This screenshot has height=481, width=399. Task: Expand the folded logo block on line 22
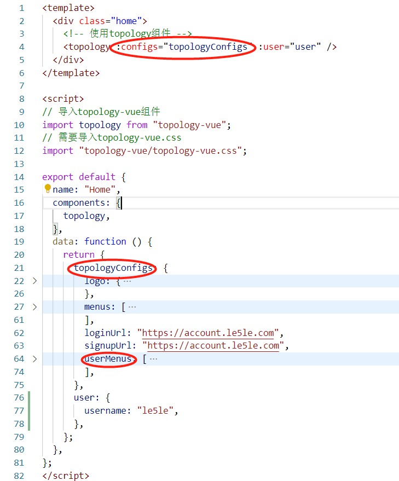[34, 281]
